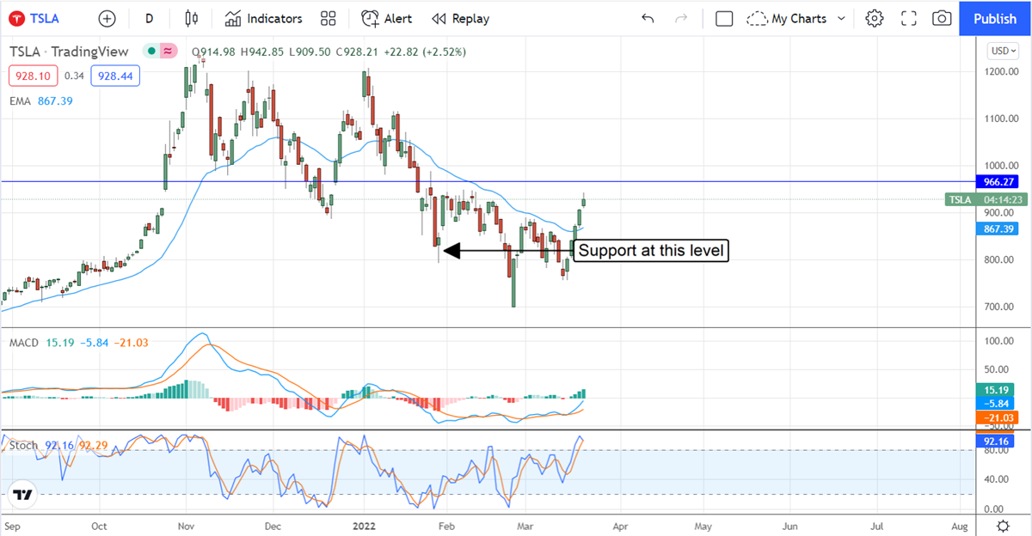The height and width of the screenshot is (536, 1032).
Task: Click the OHLC values readout in the legend
Action: 329,52
